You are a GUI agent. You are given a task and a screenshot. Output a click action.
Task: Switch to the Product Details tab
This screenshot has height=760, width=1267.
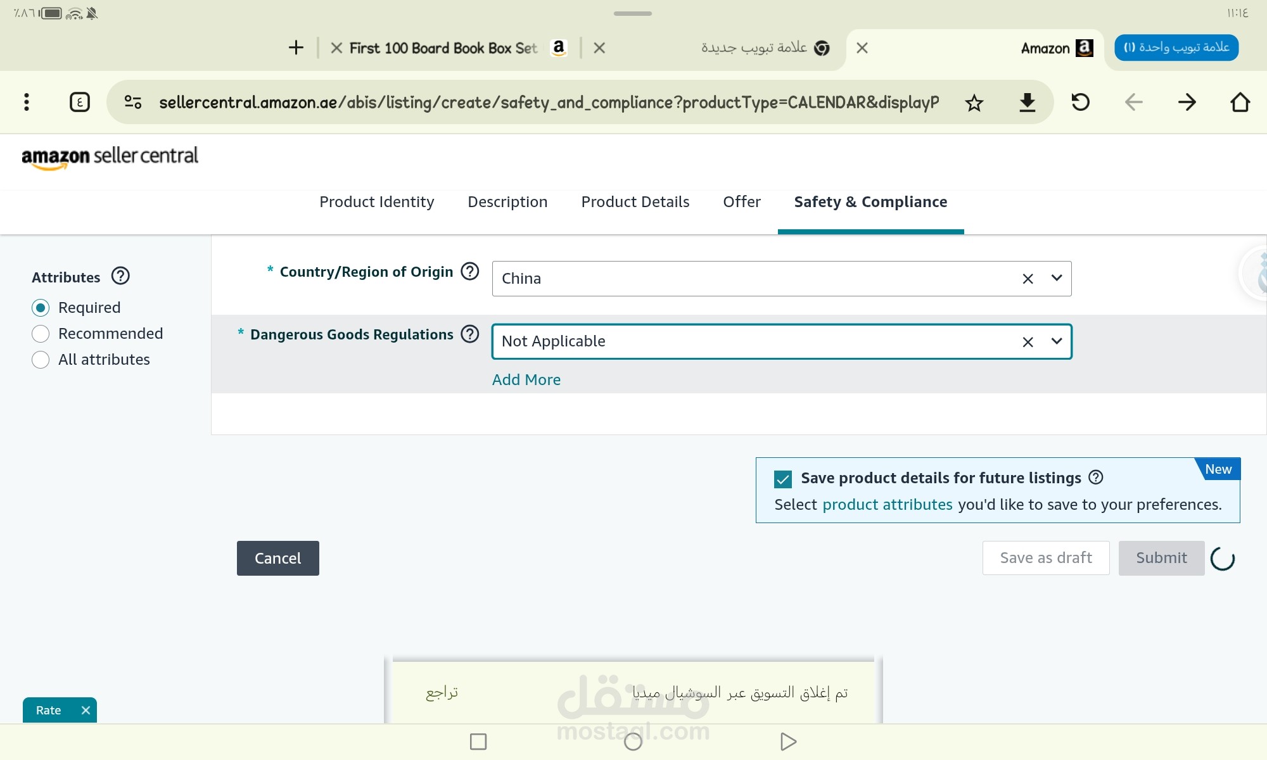635,202
